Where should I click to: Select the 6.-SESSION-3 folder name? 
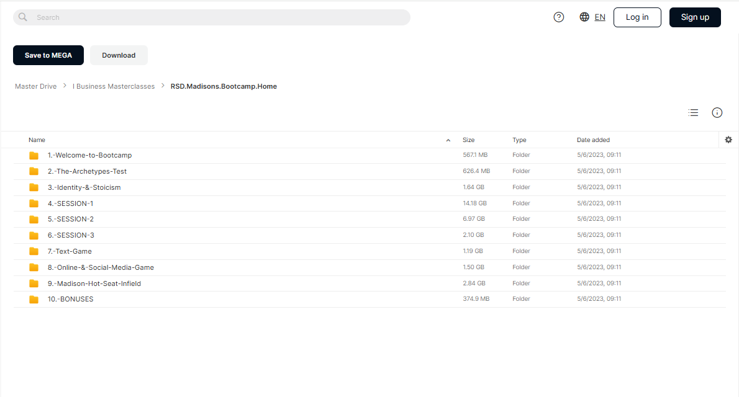pyautogui.click(x=71, y=235)
